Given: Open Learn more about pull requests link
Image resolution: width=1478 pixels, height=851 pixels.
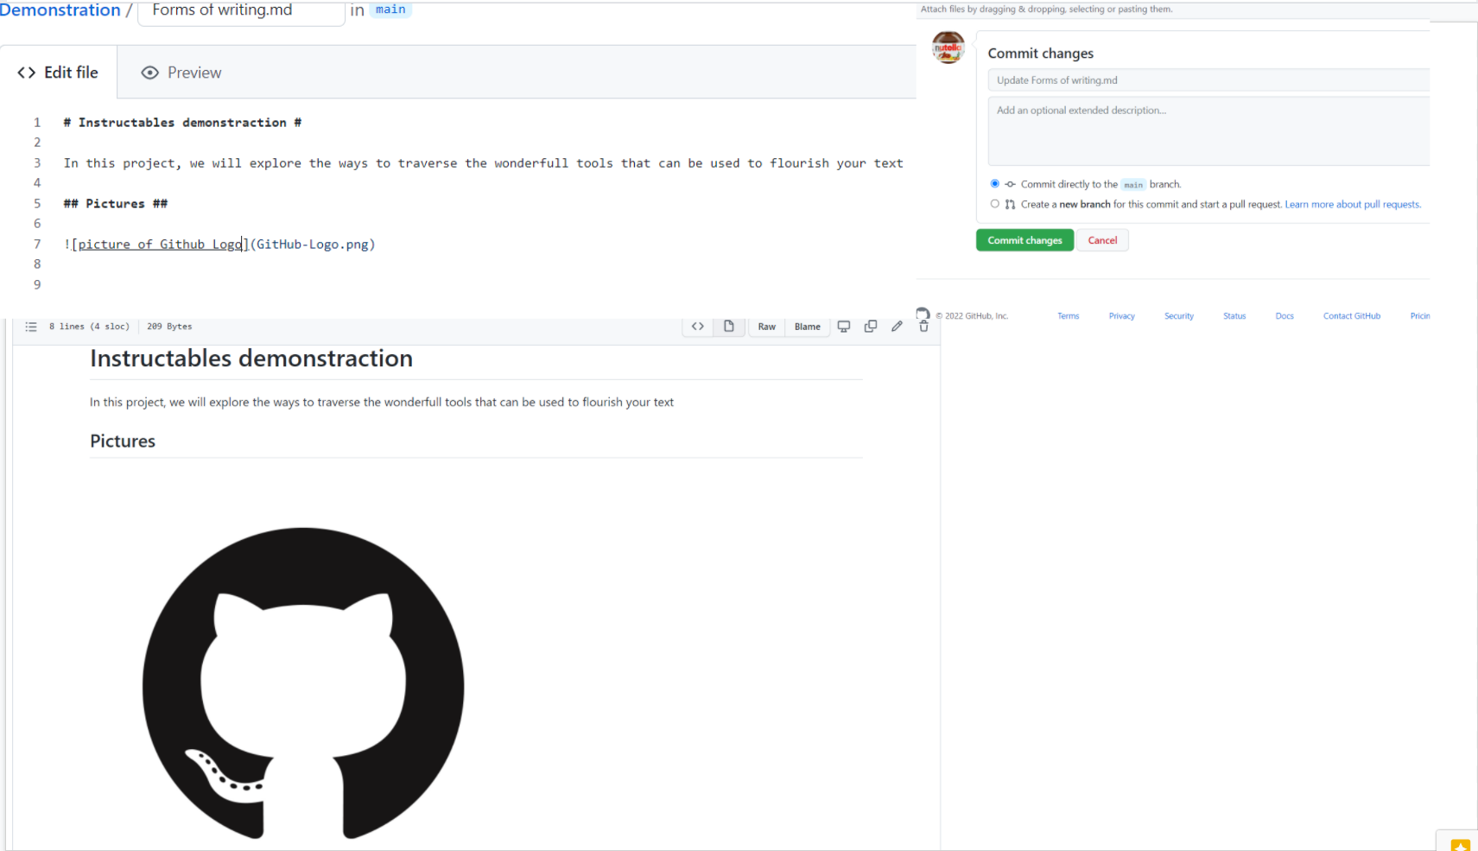Looking at the screenshot, I should coord(1353,205).
